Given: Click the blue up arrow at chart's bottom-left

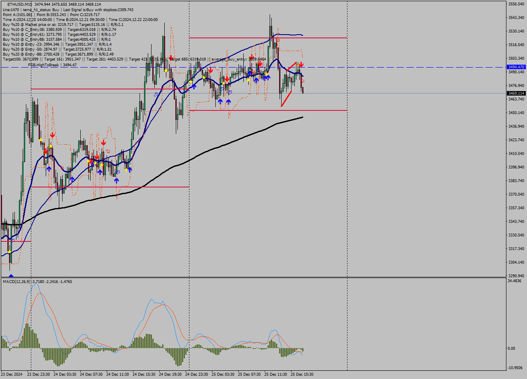Looking at the screenshot, I should coord(11,276).
